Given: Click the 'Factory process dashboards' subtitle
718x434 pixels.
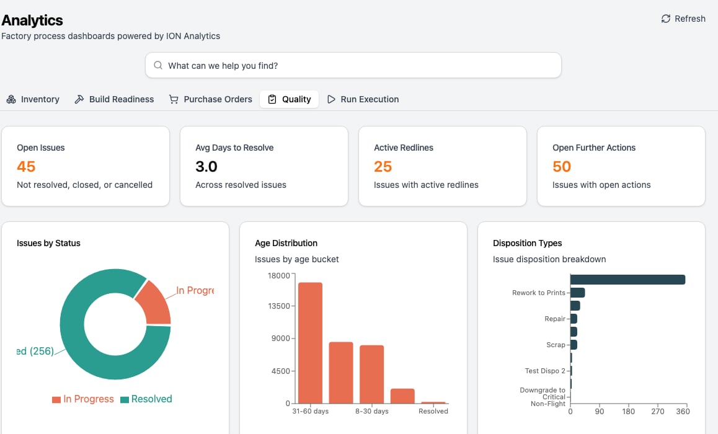Looking at the screenshot, I should coord(111,36).
